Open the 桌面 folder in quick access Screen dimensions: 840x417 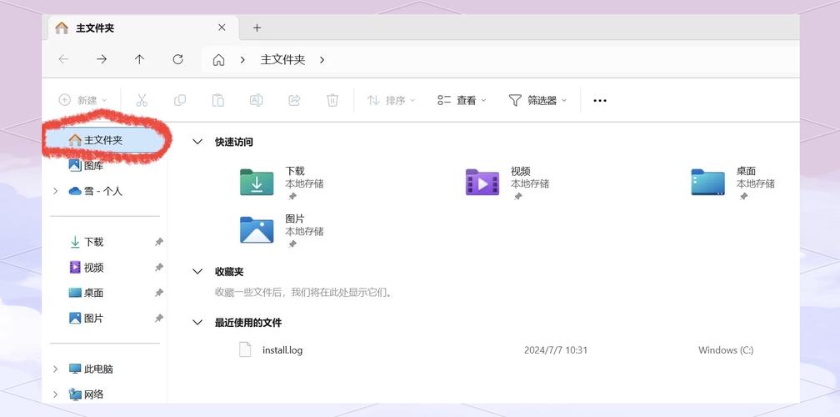[x=732, y=183]
